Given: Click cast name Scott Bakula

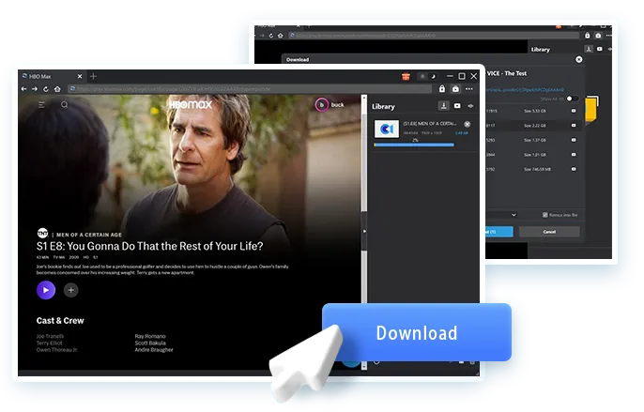Looking at the screenshot, I should 150,343.
